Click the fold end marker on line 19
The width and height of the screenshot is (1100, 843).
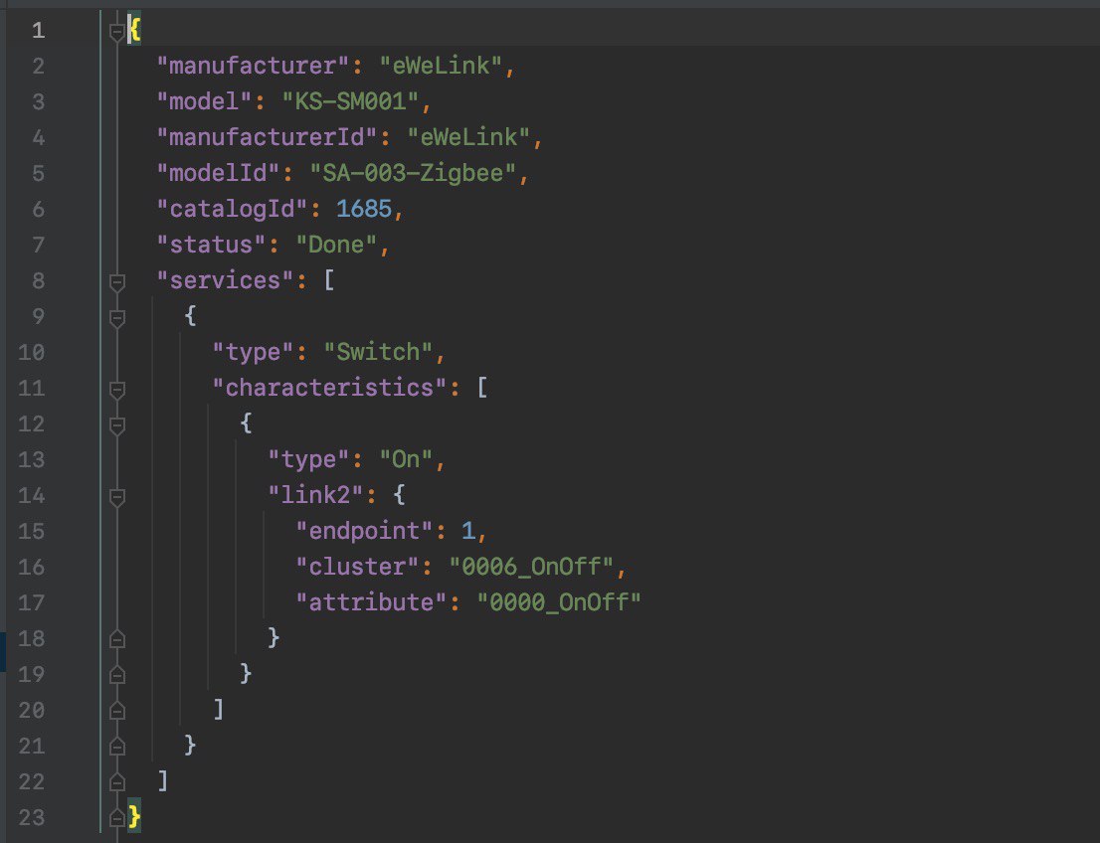tap(117, 674)
